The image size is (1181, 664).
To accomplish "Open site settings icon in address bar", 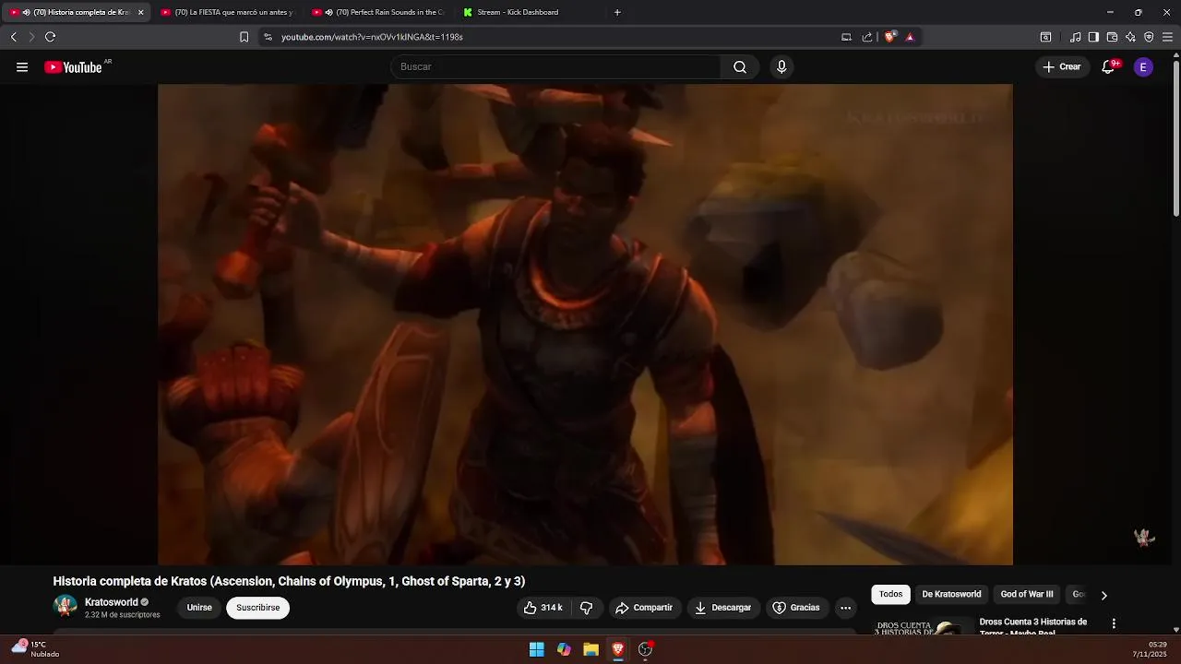I will tap(268, 37).
